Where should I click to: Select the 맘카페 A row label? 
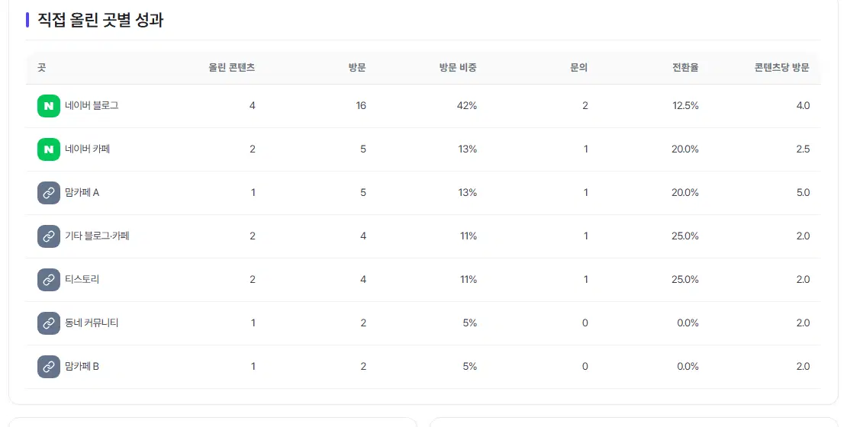(x=82, y=192)
